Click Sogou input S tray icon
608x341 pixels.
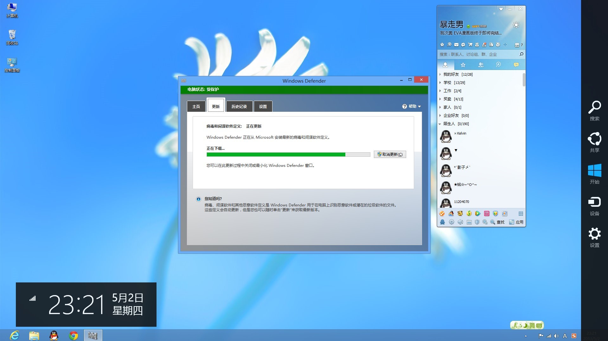[x=574, y=336]
